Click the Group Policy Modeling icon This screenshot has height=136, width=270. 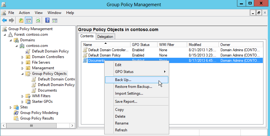[16, 113]
